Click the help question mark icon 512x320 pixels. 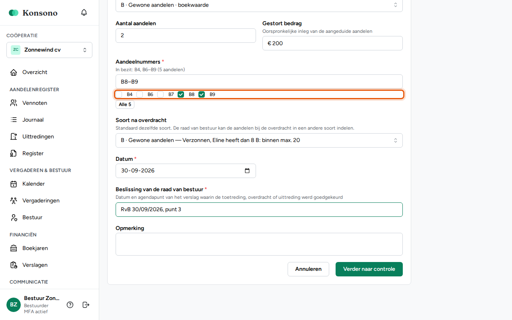point(70,305)
